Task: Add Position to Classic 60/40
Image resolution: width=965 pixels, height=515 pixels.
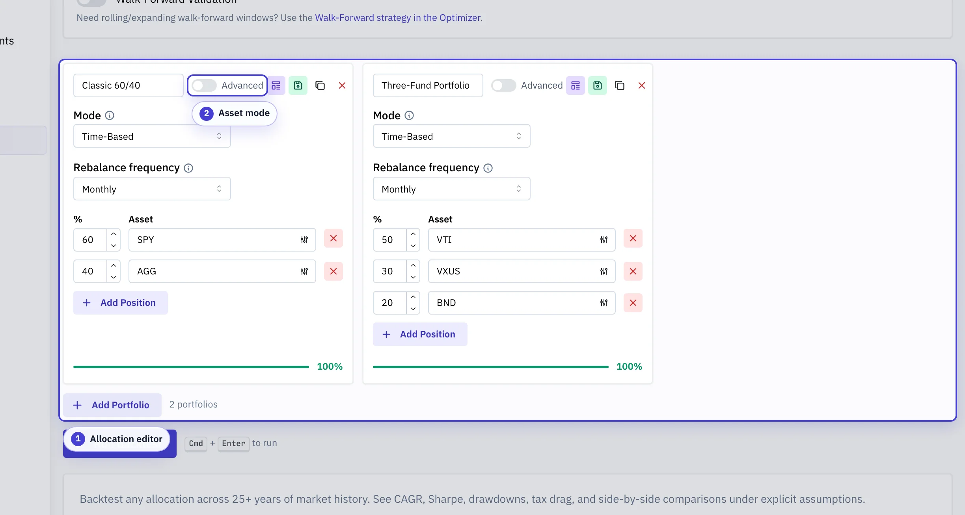Action: click(x=121, y=303)
